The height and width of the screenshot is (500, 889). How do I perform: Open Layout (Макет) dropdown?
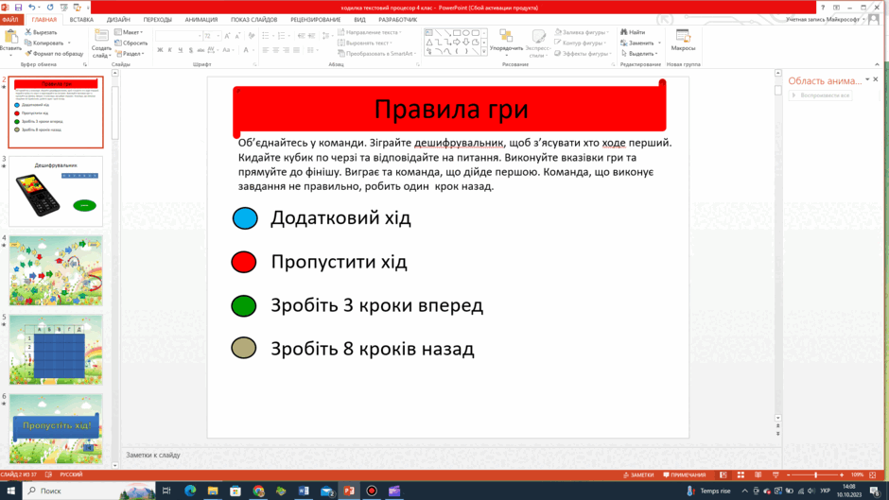tap(130, 32)
